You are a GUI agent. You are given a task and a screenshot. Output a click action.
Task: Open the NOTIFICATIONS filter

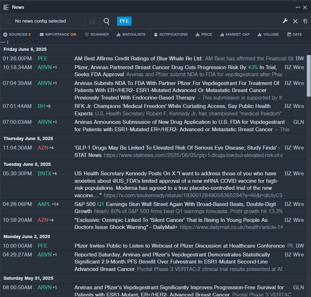(171, 34)
